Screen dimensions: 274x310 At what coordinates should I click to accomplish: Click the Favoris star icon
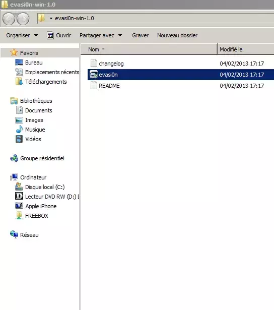pyautogui.click(x=14, y=52)
